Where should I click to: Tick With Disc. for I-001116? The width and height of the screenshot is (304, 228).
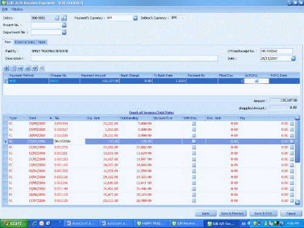coord(194,177)
